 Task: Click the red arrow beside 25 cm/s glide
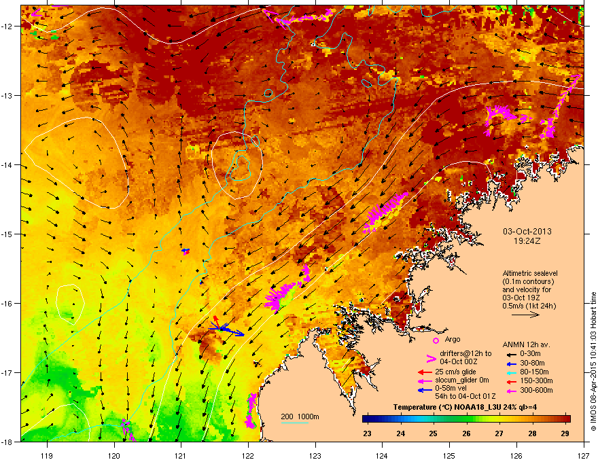tap(425, 372)
